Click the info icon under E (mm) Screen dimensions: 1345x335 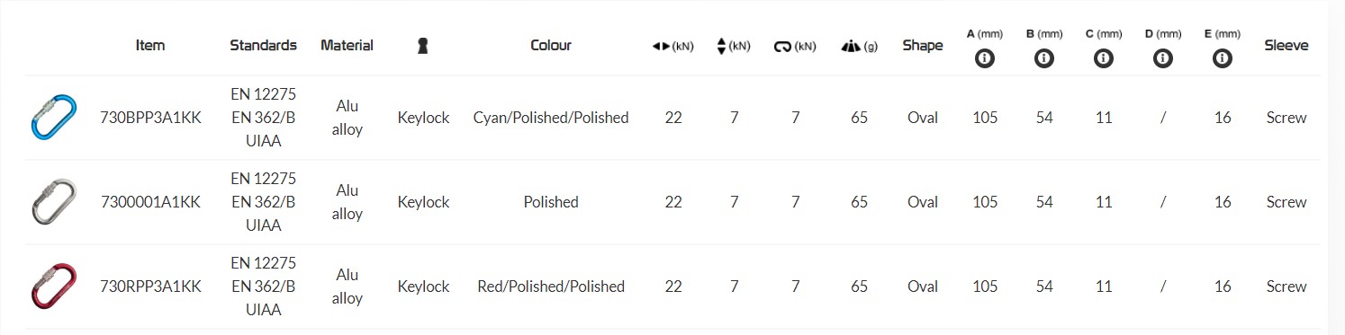[x=1222, y=59]
